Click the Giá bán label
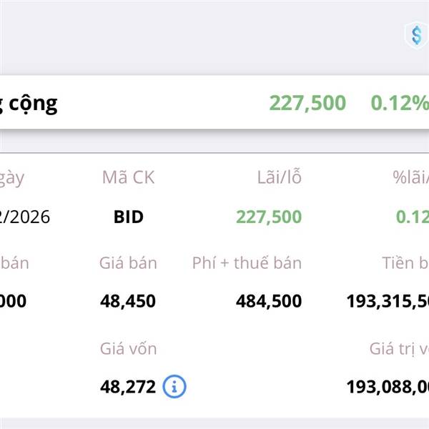Image resolution: width=429 pixels, height=429 pixels. tap(128, 262)
